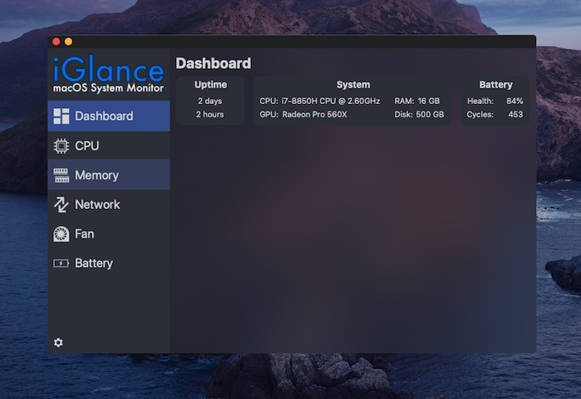Show the Fan section
Screen dimensions: 581x399
coord(108,234)
